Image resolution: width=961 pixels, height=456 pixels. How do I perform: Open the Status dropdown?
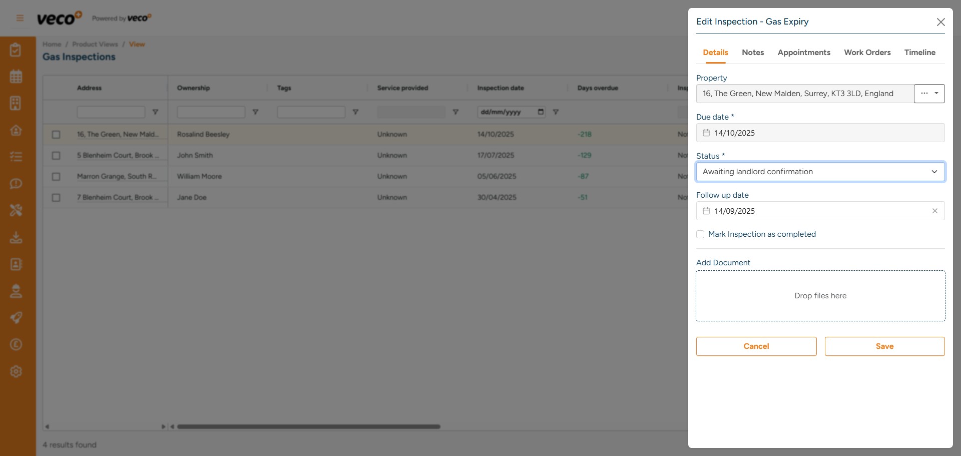point(820,172)
